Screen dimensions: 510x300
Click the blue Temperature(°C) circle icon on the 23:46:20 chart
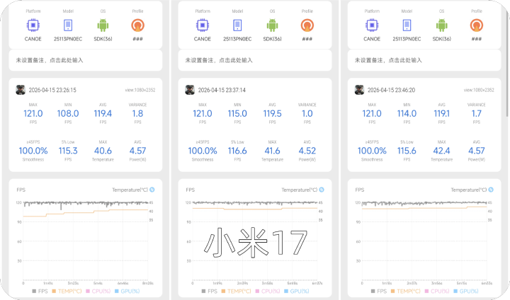coord(491,190)
